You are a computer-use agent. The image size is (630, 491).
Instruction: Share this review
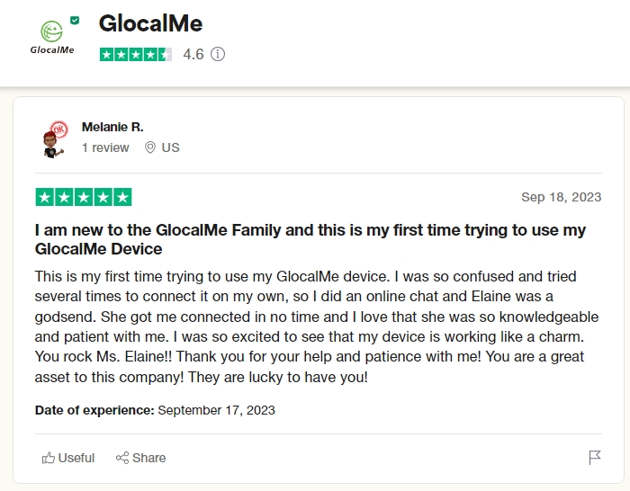[141, 458]
